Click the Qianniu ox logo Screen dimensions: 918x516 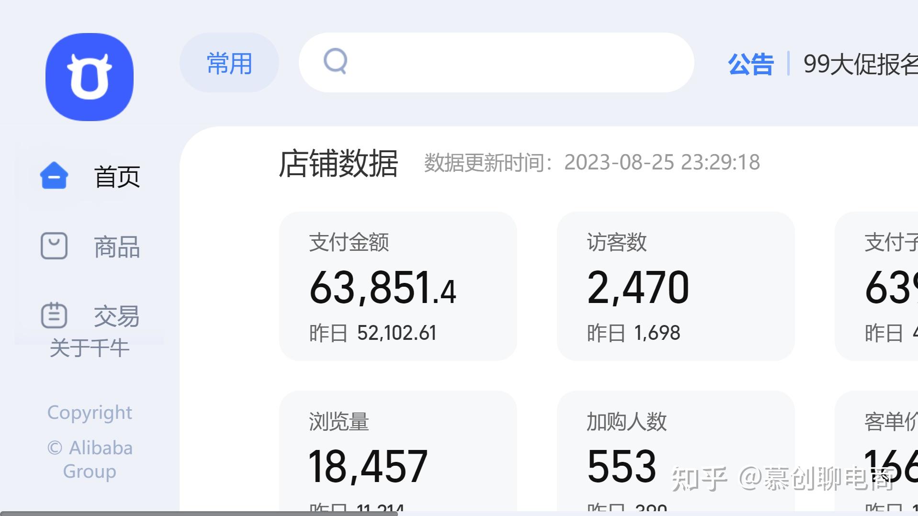coord(89,77)
